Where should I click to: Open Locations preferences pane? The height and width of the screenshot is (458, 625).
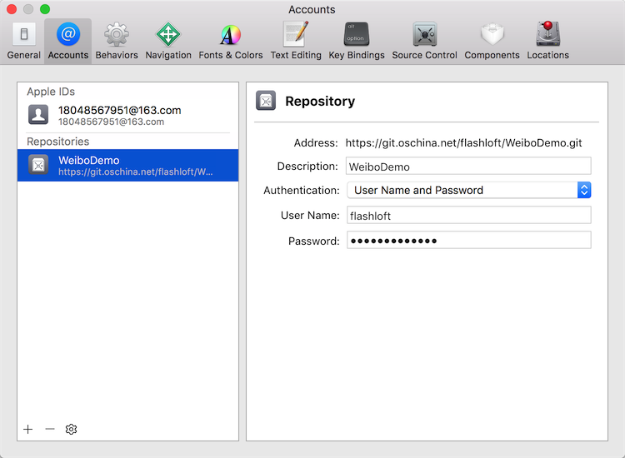(x=548, y=41)
